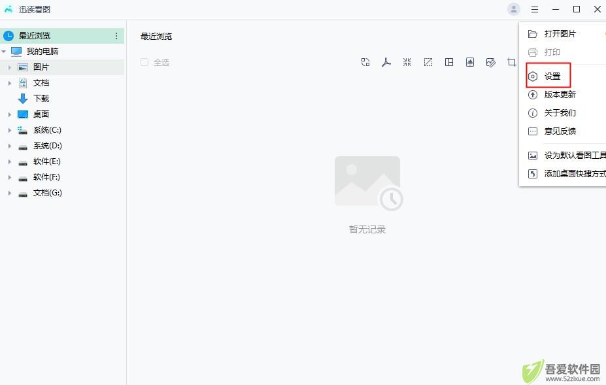Expand the 桌面 folder arrow
This screenshot has width=606, height=385.
coord(10,114)
